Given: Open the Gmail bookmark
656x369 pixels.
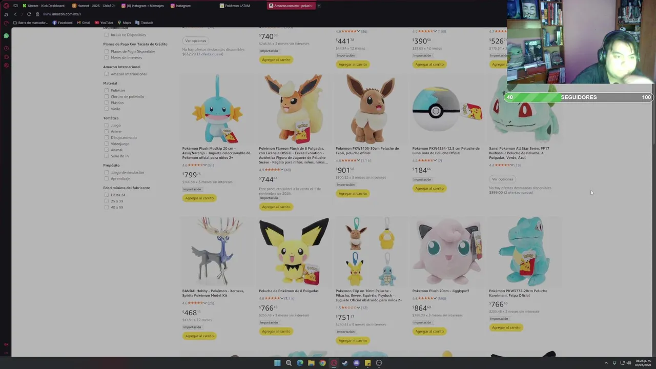Looking at the screenshot, I should 83,23.
